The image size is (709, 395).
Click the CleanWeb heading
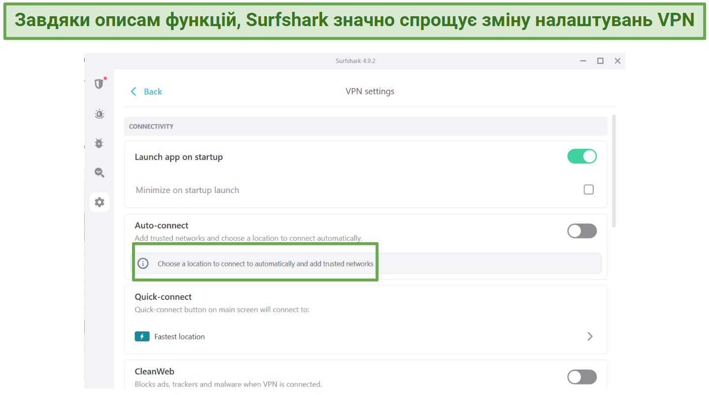[154, 372]
